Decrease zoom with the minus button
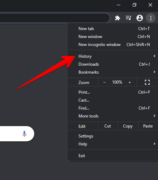Screen dimensions: 158x180 click(x=104, y=82)
